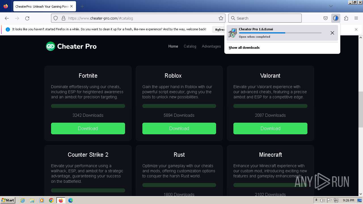The image size is (363, 204).
Task: Click the Roblox card title
Action: pyautogui.click(x=173, y=76)
